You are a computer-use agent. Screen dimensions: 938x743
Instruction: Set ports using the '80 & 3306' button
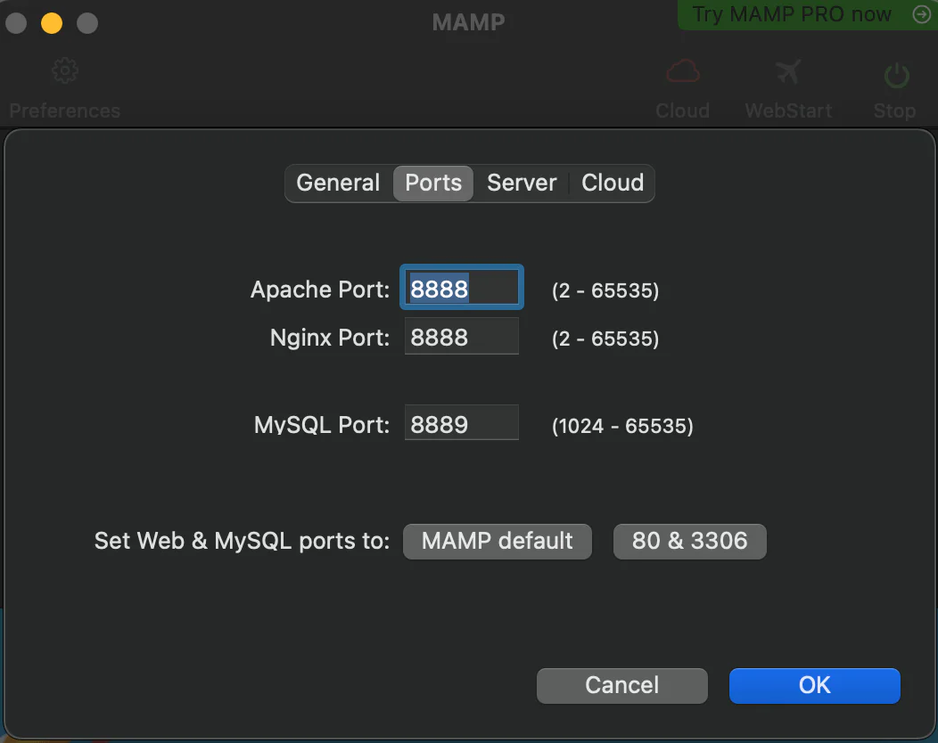click(689, 541)
